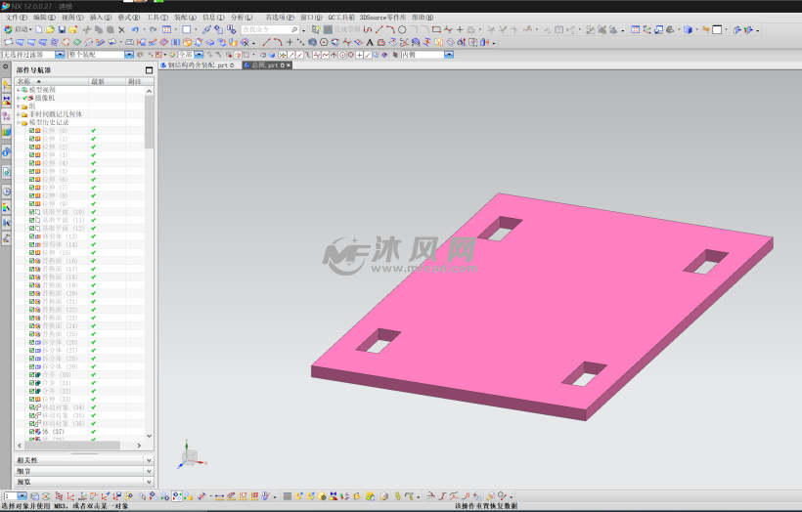Toggle the 修剪体 (13) checkbox

tap(32, 236)
